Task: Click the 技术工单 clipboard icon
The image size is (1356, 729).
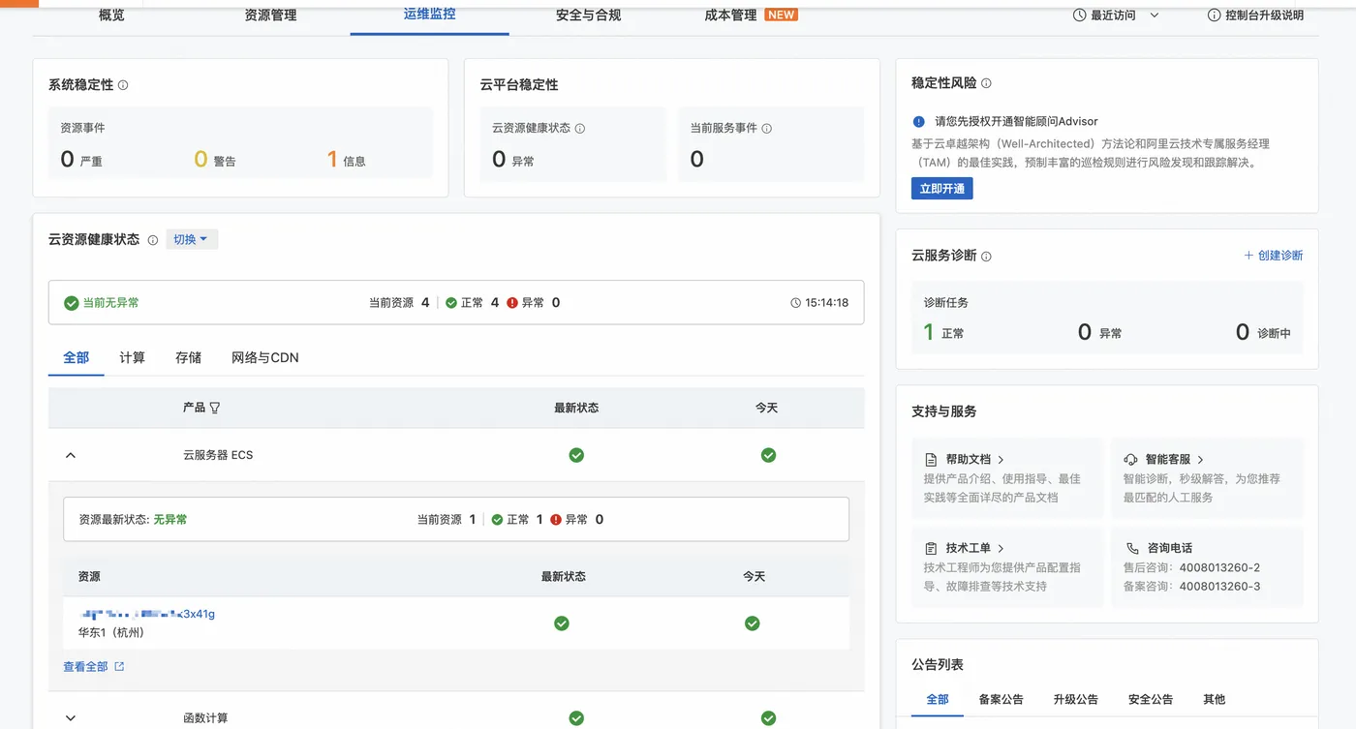Action: pos(931,548)
